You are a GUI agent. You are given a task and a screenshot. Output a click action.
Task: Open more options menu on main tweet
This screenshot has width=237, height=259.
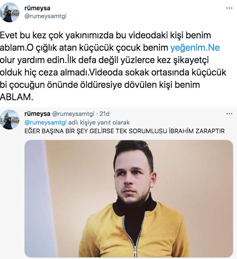click(229, 8)
